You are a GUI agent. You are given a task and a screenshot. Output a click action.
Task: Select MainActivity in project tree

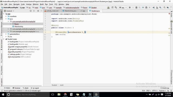tap(19, 26)
